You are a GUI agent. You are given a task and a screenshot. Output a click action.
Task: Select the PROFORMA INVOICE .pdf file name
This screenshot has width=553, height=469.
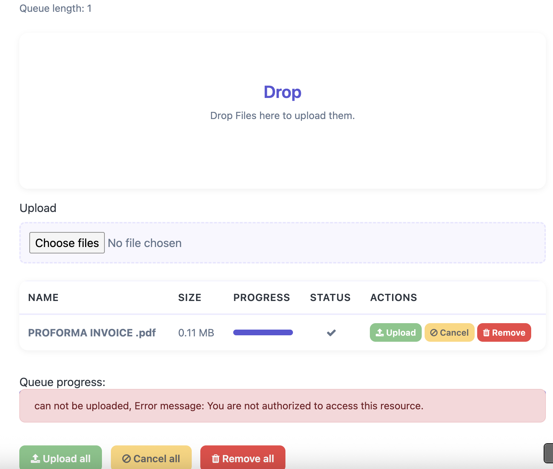coord(92,333)
